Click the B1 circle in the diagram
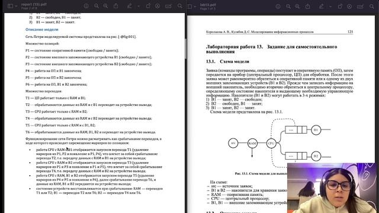 pos(316,130)
